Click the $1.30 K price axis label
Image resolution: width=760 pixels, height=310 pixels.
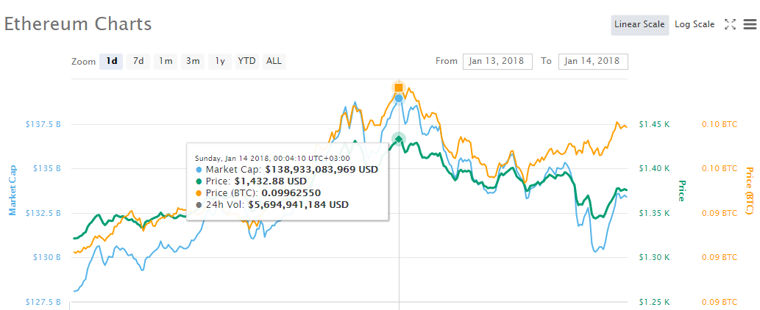[x=654, y=257]
